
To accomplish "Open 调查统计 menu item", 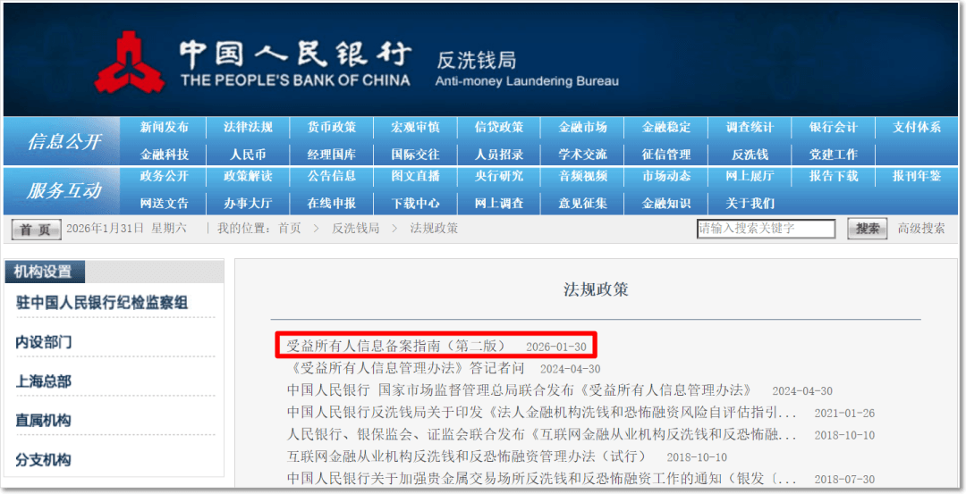I will click(x=750, y=128).
